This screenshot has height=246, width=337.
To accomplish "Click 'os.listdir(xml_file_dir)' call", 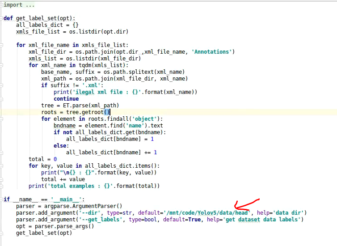I will click(x=103, y=59).
